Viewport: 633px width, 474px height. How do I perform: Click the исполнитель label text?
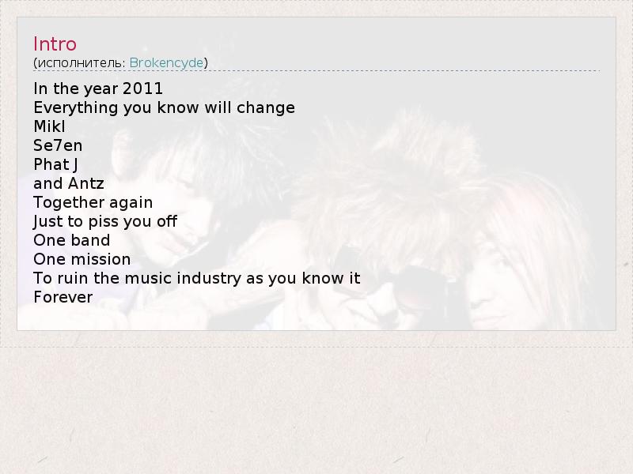tap(81, 62)
